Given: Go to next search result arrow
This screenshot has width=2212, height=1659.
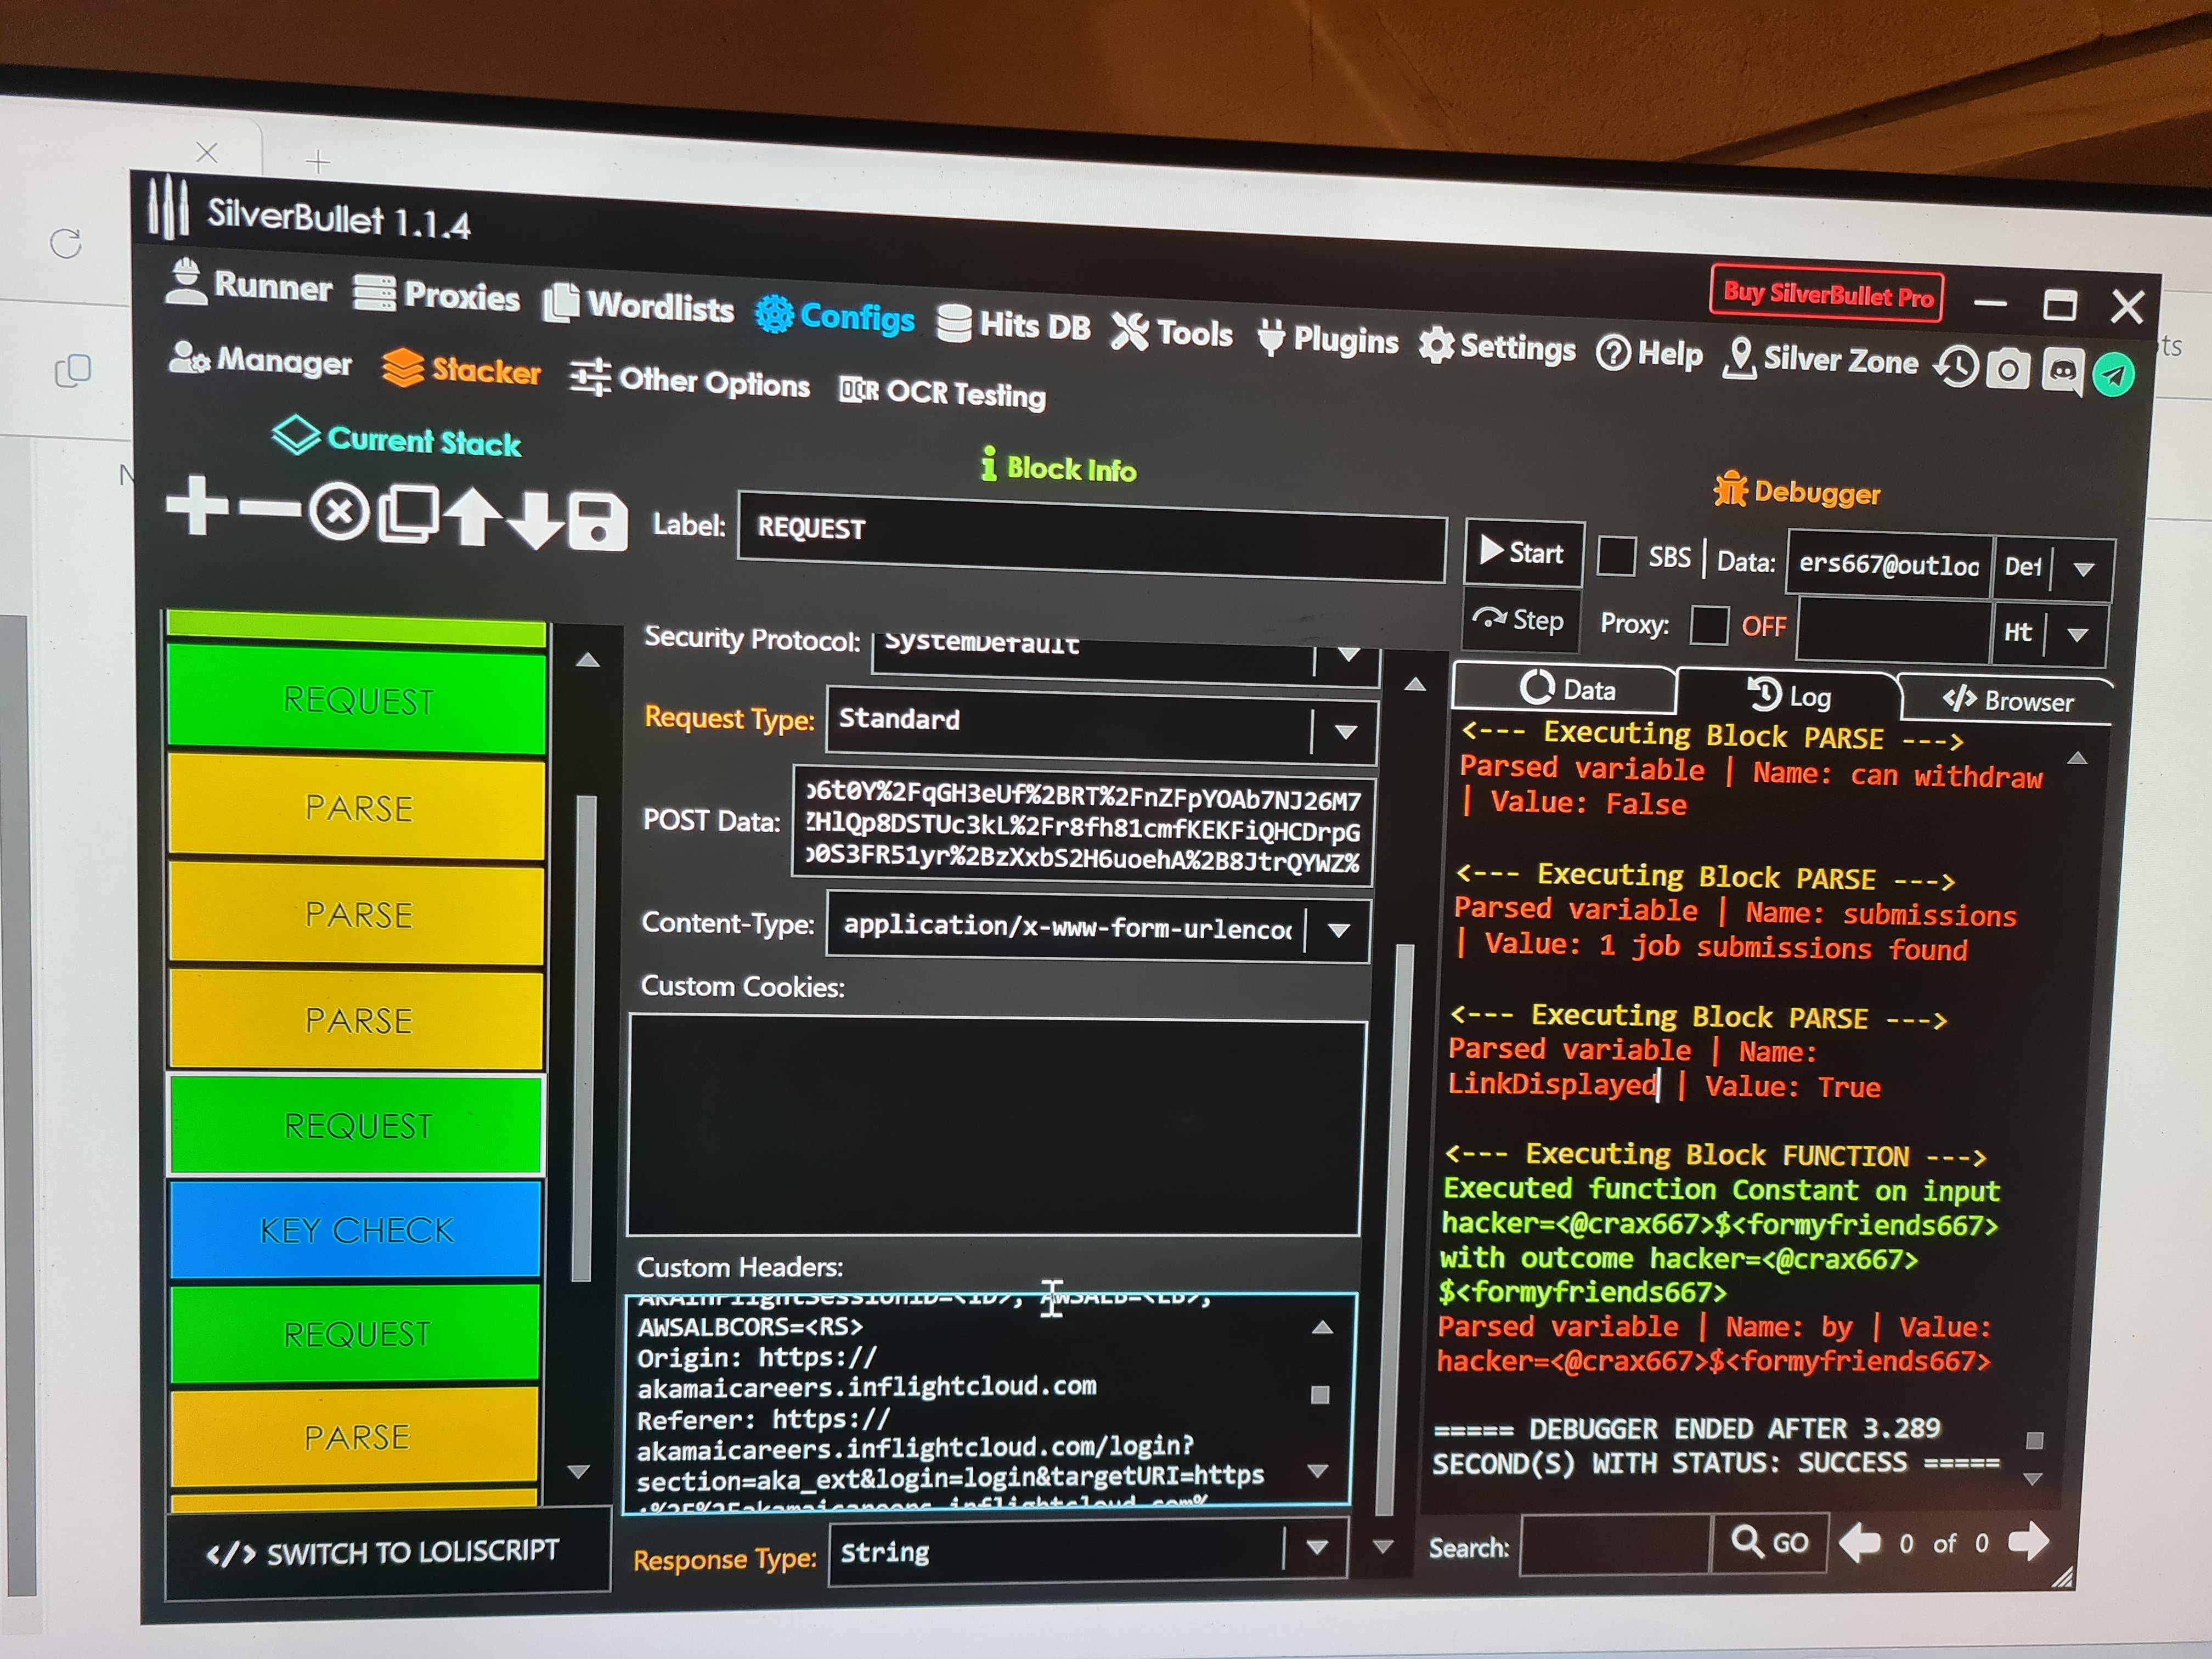Looking at the screenshot, I should (x=2028, y=1541).
